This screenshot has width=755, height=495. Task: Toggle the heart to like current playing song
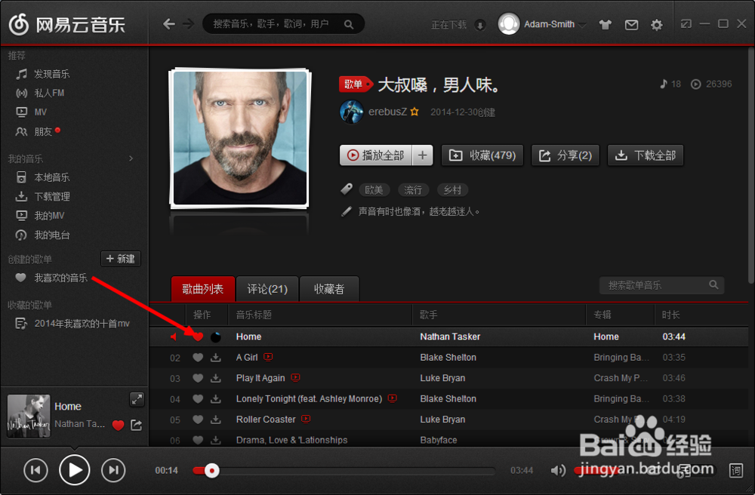(118, 426)
